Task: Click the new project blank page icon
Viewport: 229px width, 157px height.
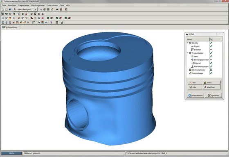Action: (x=3, y=9)
